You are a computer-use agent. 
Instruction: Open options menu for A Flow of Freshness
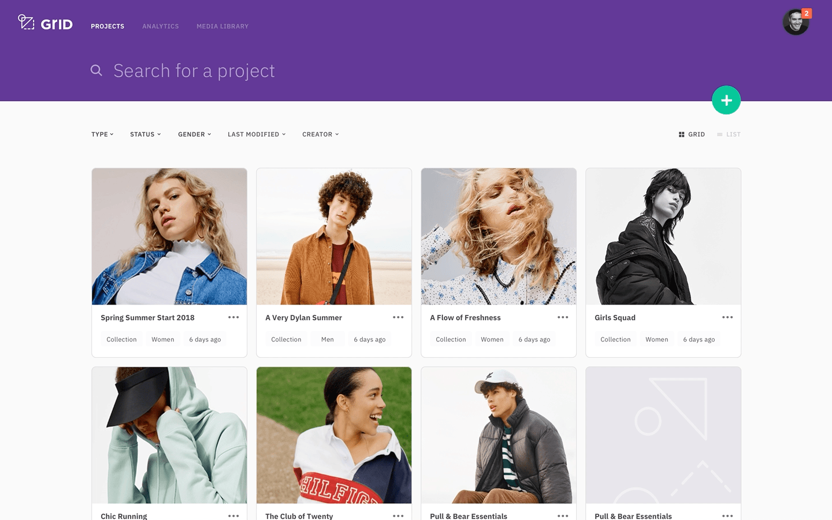(x=563, y=317)
